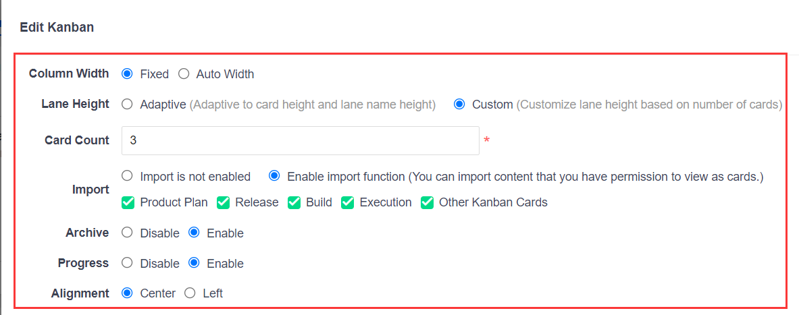Screen dimensions: 799x315
Task: Uncheck Other Kanban Cards checkbox
Action: 427,202
